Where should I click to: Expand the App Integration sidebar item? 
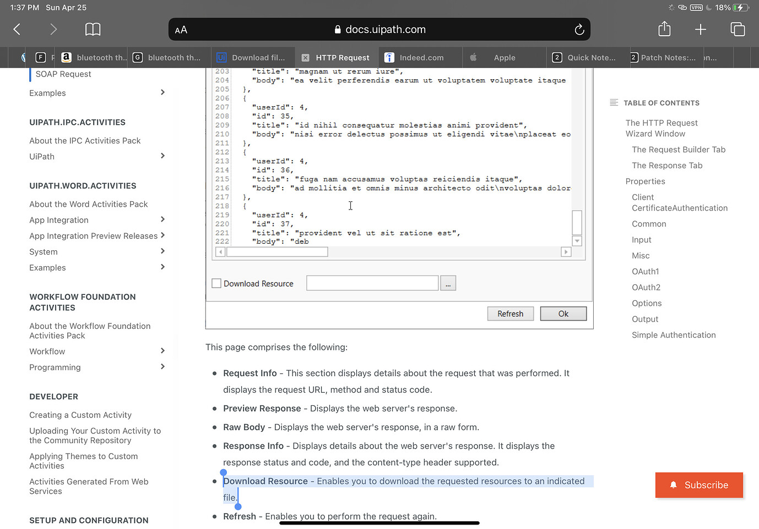(162, 219)
